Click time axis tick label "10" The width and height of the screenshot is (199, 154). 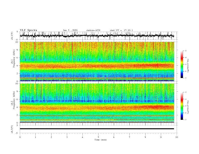(x=177, y=137)
